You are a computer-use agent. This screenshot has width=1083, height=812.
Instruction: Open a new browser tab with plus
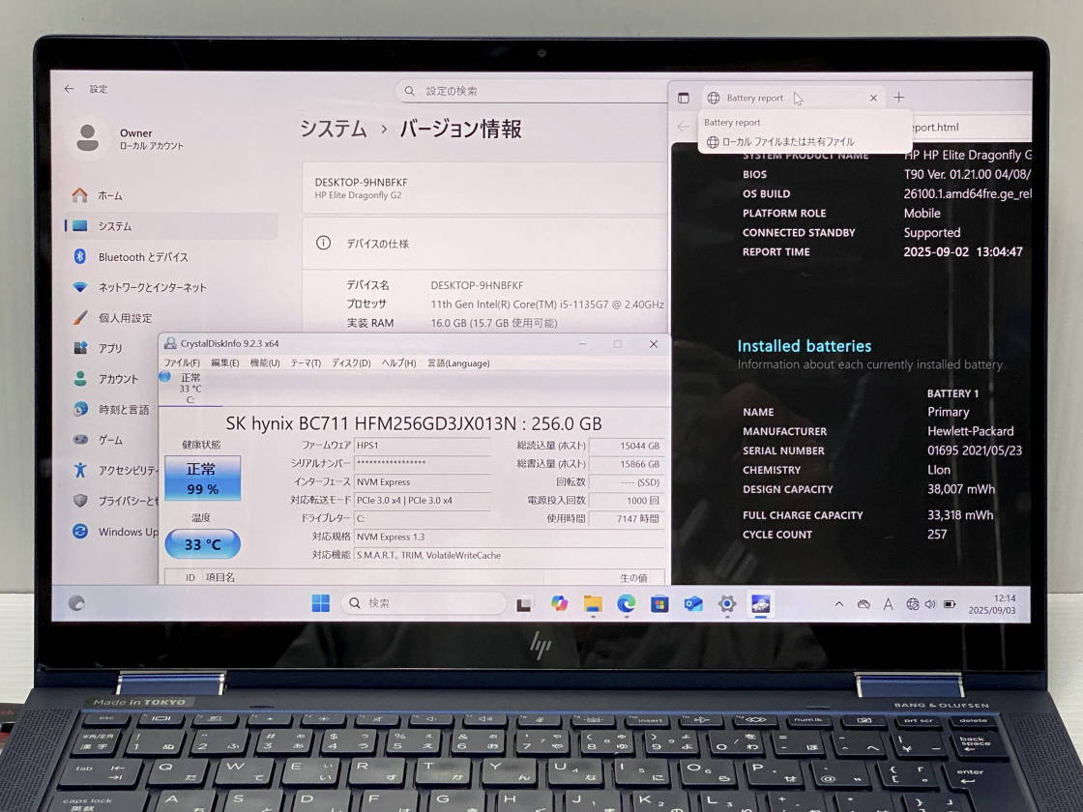click(x=898, y=98)
